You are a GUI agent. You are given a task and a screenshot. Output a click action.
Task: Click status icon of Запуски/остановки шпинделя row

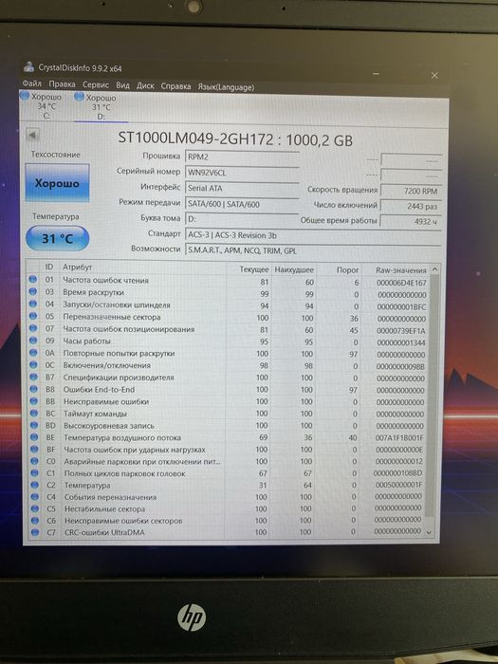(x=32, y=304)
